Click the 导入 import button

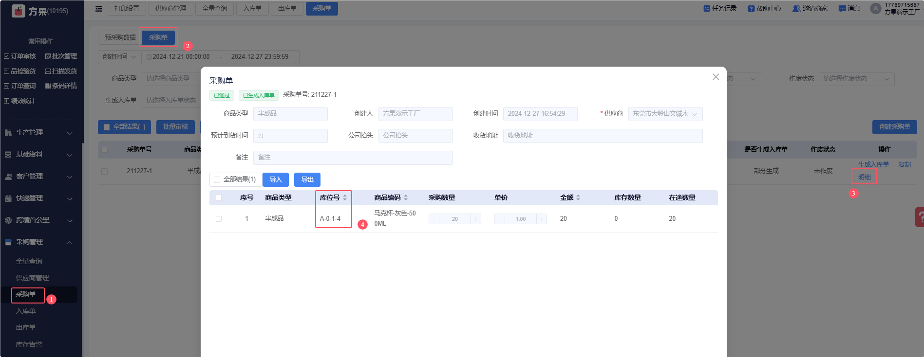276,179
